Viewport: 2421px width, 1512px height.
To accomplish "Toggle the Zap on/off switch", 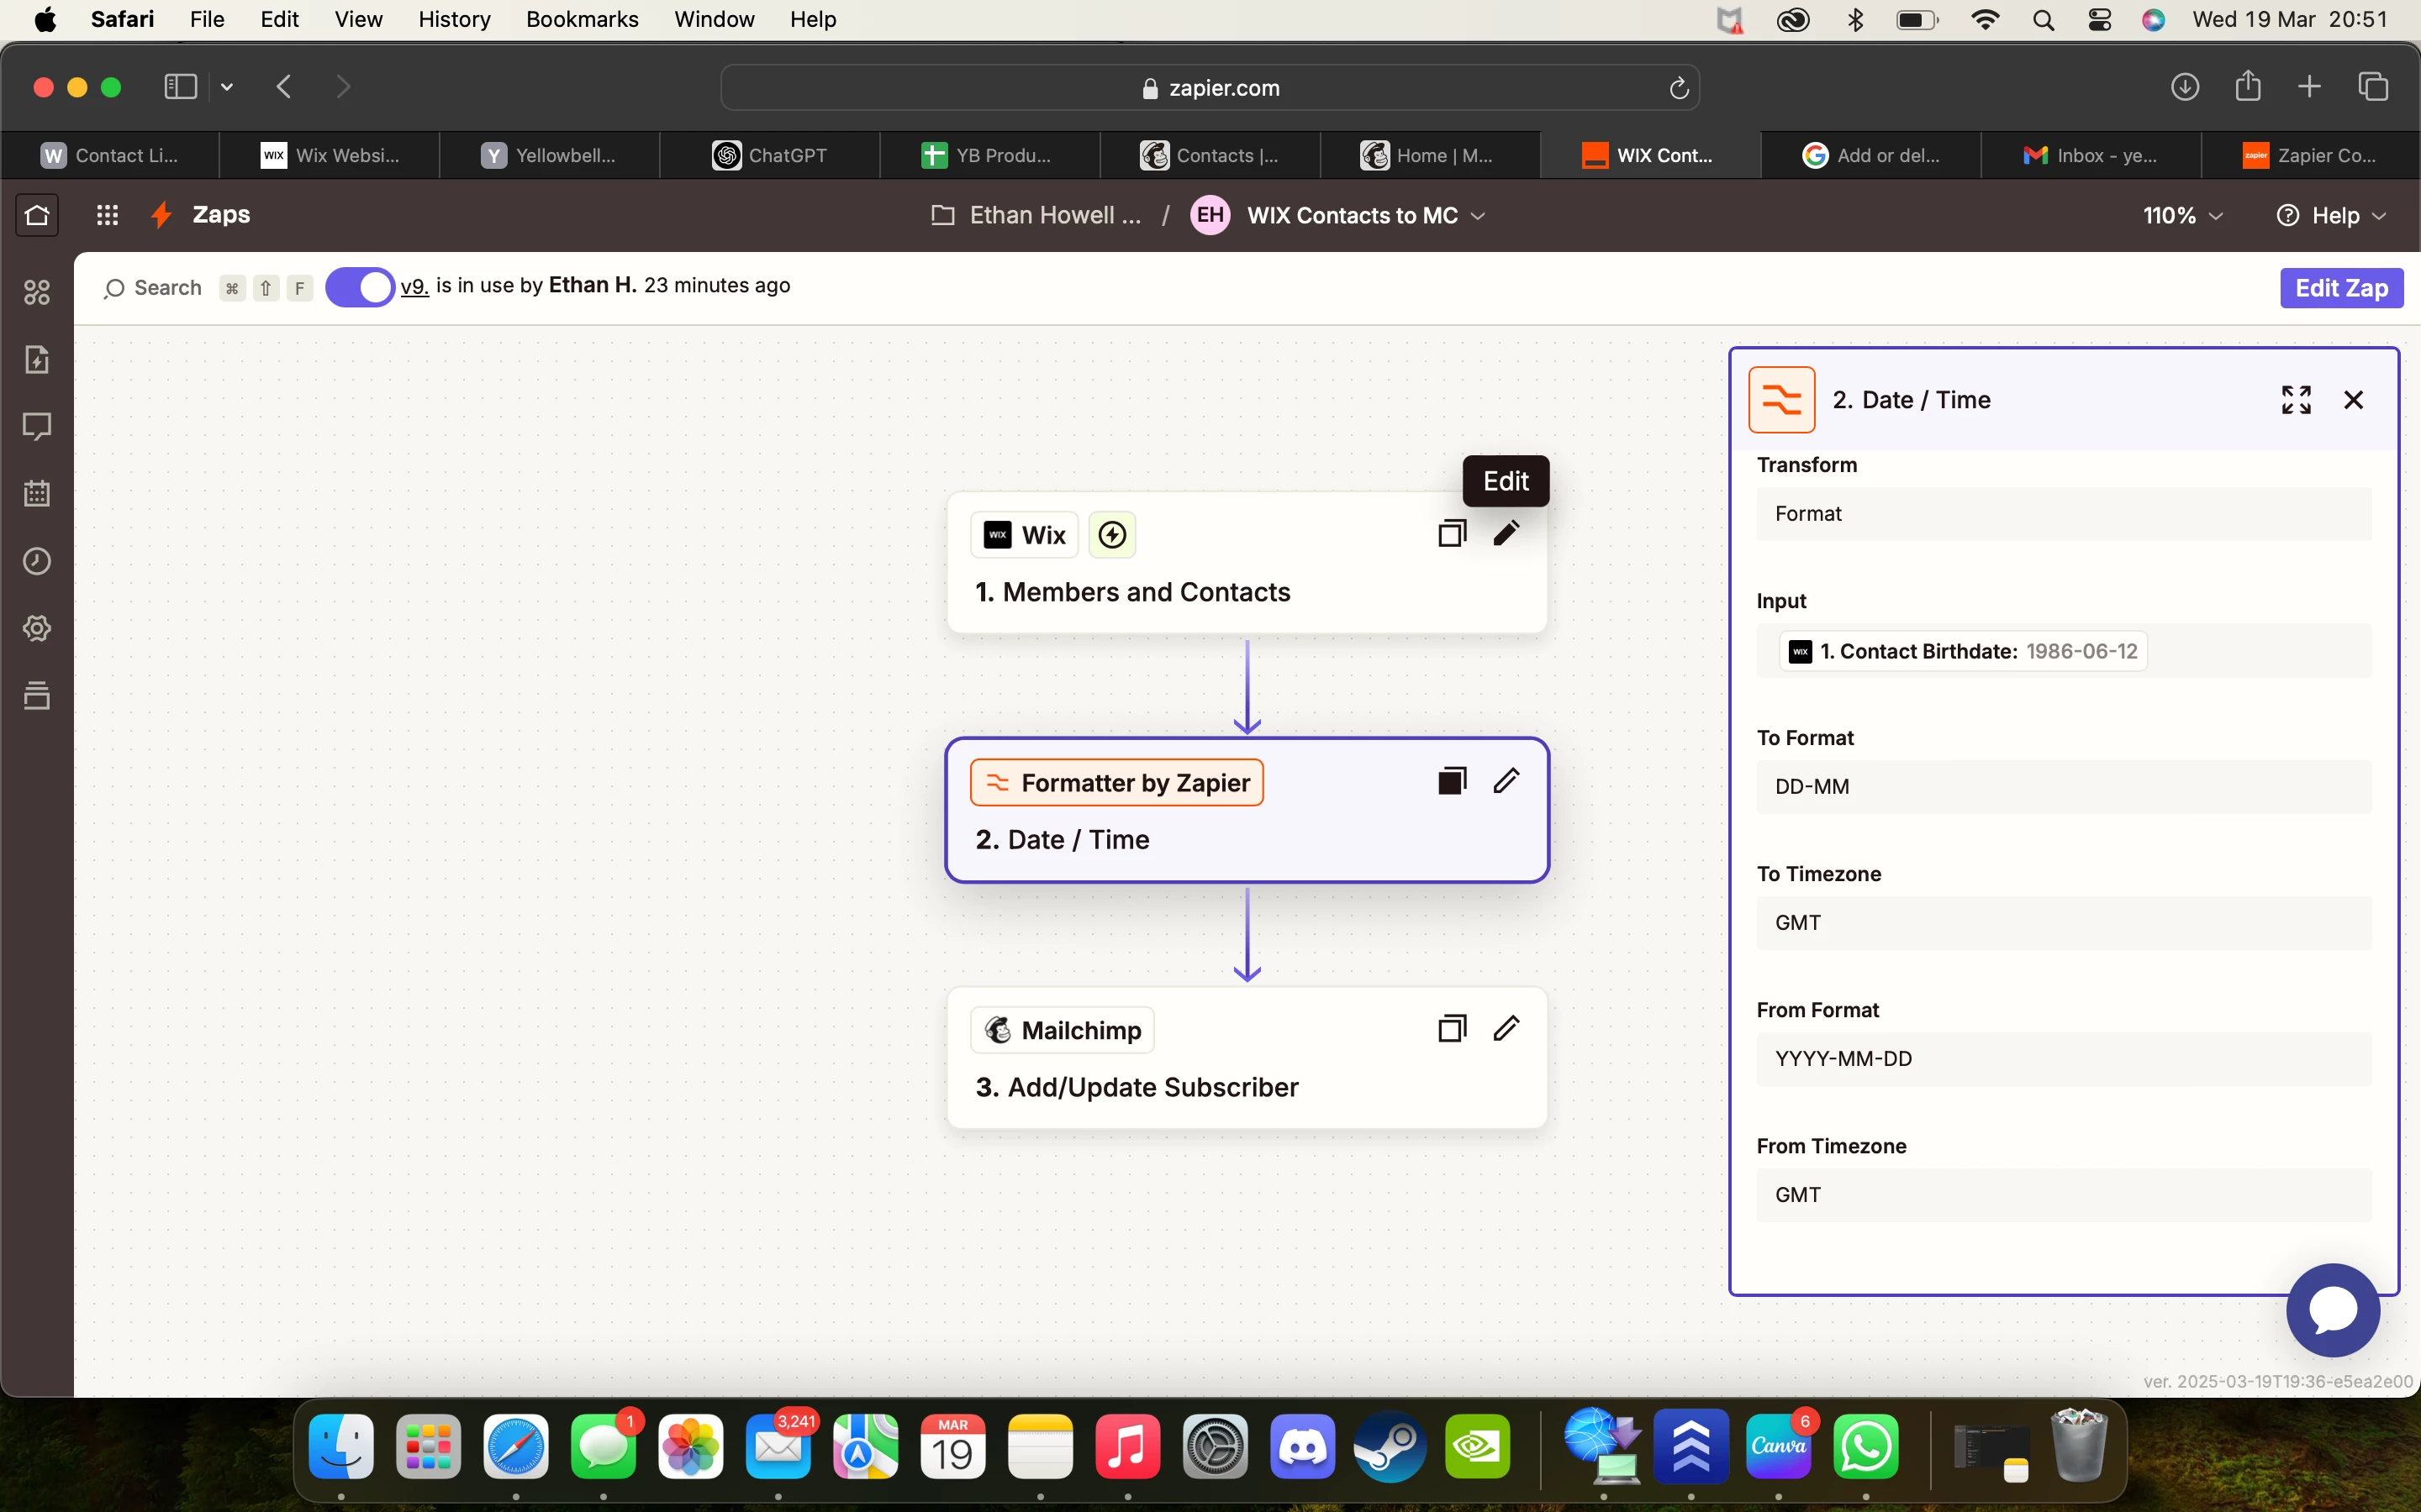I will pos(359,287).
